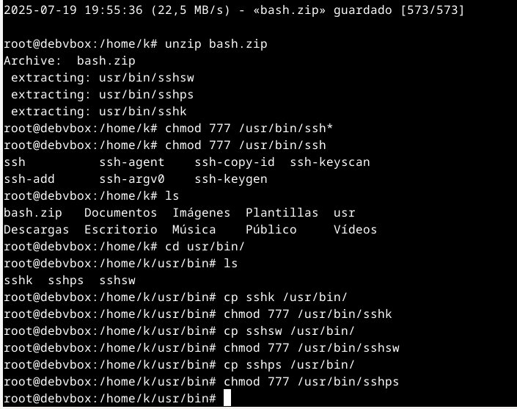Screen dimensions: 517x409
Task: Click the 'usr/bin/sshsw' extracted file path
Action: 147,78
